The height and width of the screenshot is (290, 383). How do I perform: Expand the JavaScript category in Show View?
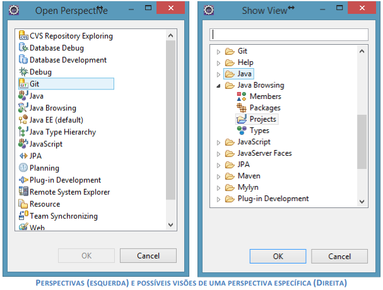tap(218, 142)
